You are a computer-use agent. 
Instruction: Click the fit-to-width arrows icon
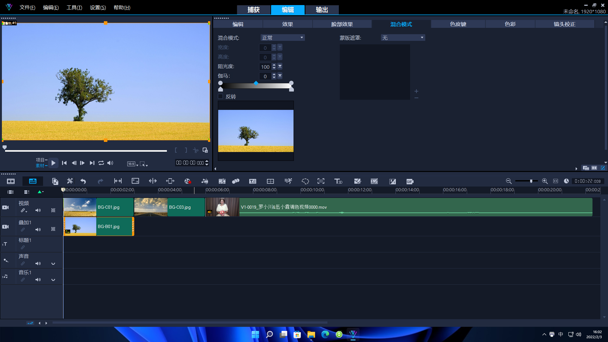[x=118, y=181]
